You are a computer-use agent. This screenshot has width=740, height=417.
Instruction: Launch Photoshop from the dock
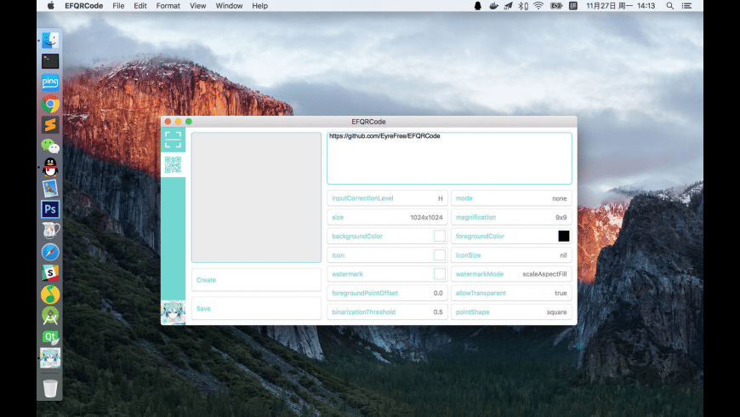coord(50,209)
